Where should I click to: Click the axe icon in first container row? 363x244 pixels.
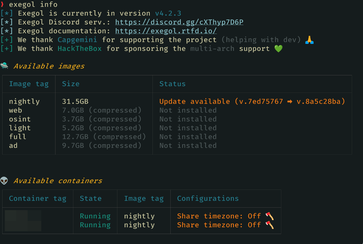270,216
